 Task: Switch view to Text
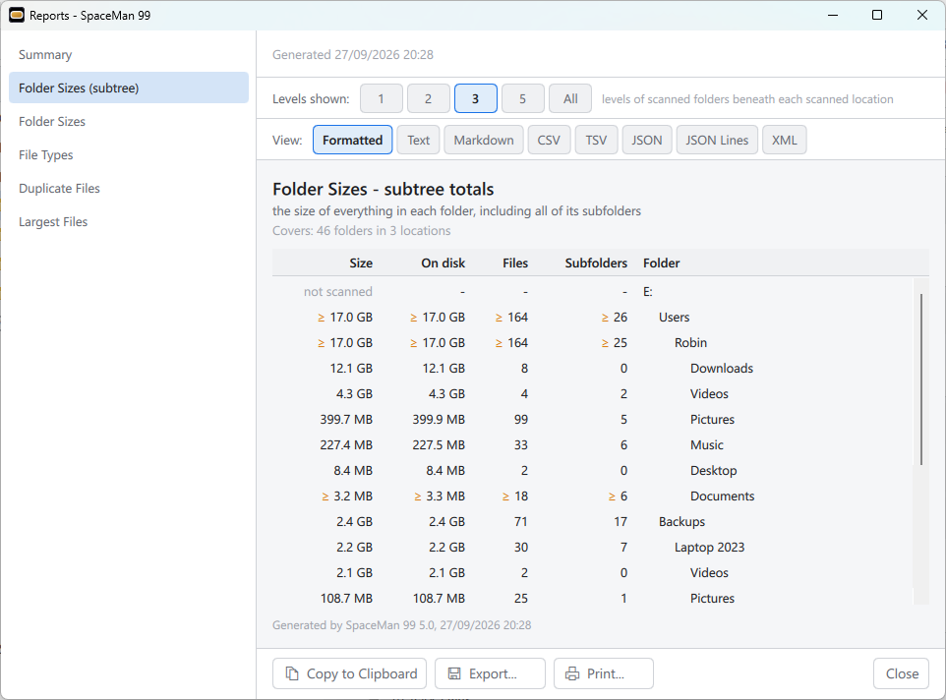click(x=418, y=140)
